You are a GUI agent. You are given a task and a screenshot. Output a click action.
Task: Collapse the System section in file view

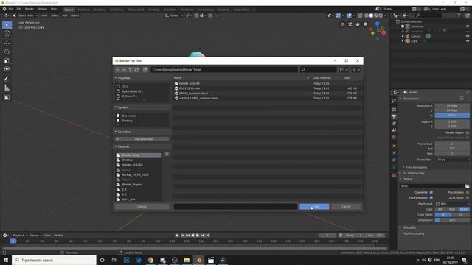(116, 107)
